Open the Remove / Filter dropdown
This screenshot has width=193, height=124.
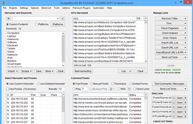click(171, 18)
